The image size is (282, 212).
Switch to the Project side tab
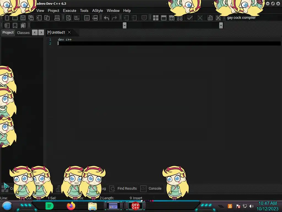[x=8, y=33]
